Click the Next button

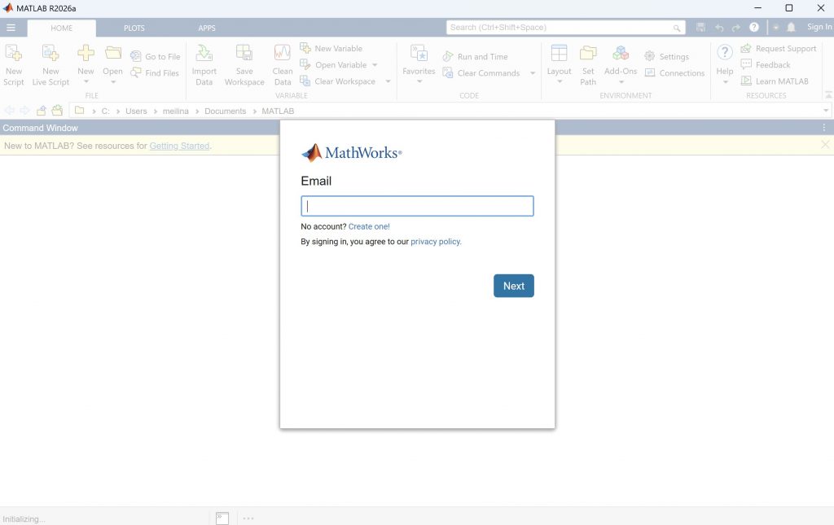pos(514,286)
